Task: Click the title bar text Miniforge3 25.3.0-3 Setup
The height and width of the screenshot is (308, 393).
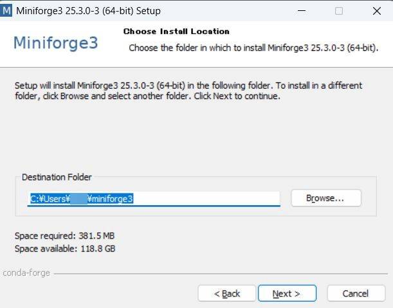Action: [x=89, y=11]
